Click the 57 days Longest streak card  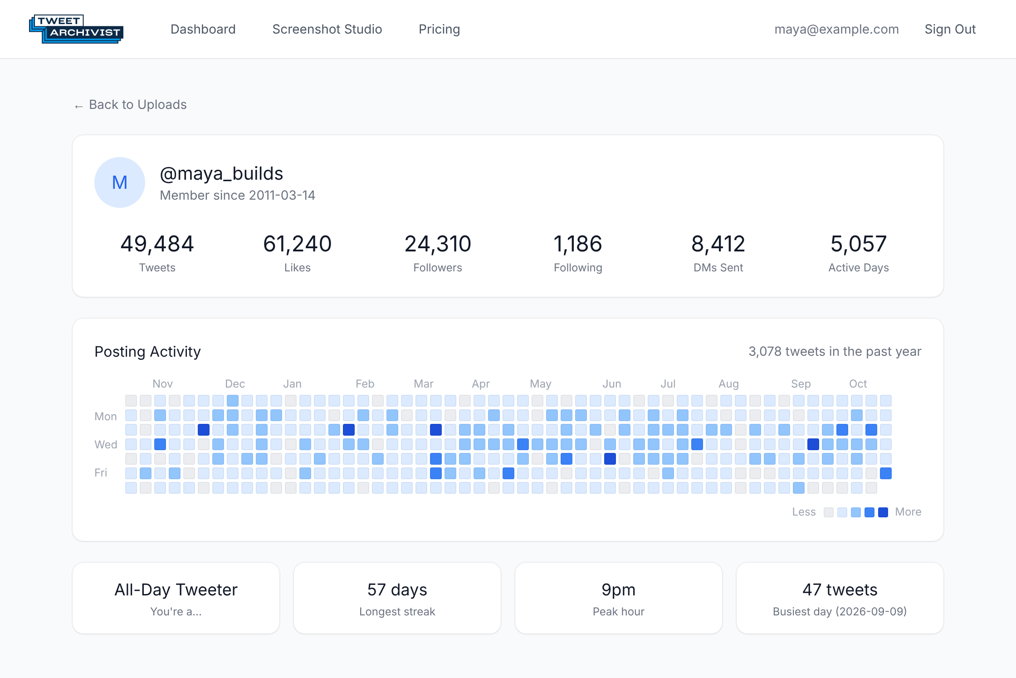(x=397, y=598)
